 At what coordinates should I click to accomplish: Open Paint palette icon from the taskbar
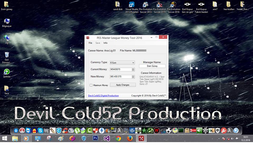[61, 138]
